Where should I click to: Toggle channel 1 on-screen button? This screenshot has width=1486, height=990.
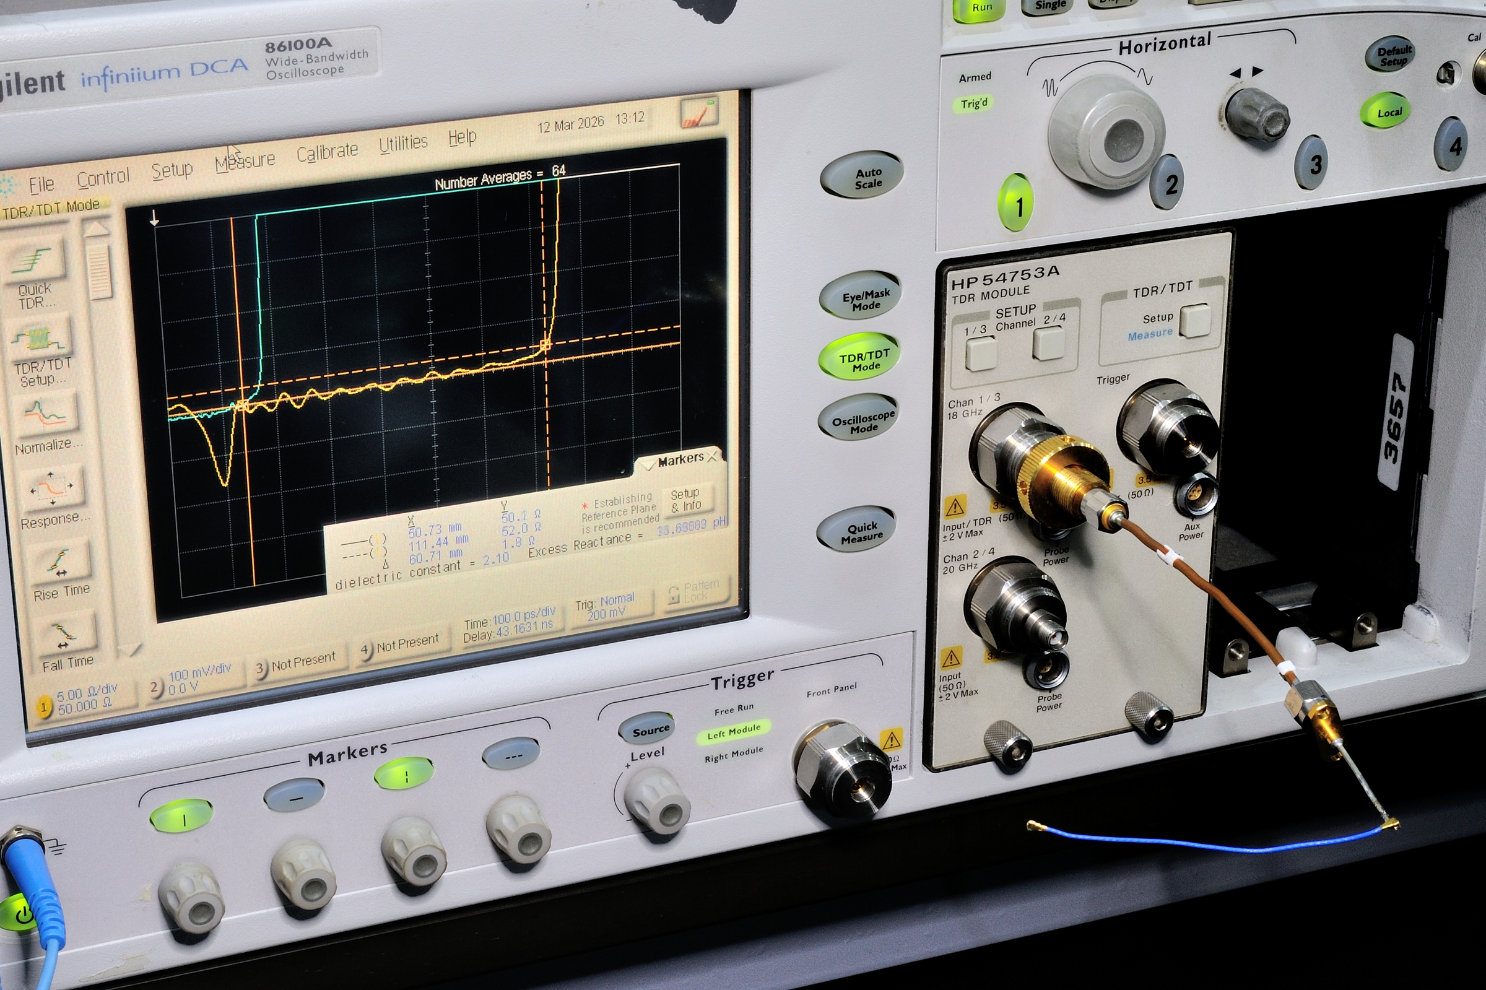44,707
